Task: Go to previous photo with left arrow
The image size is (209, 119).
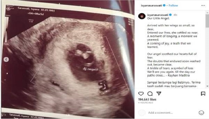Action: (x=6, y=59)
